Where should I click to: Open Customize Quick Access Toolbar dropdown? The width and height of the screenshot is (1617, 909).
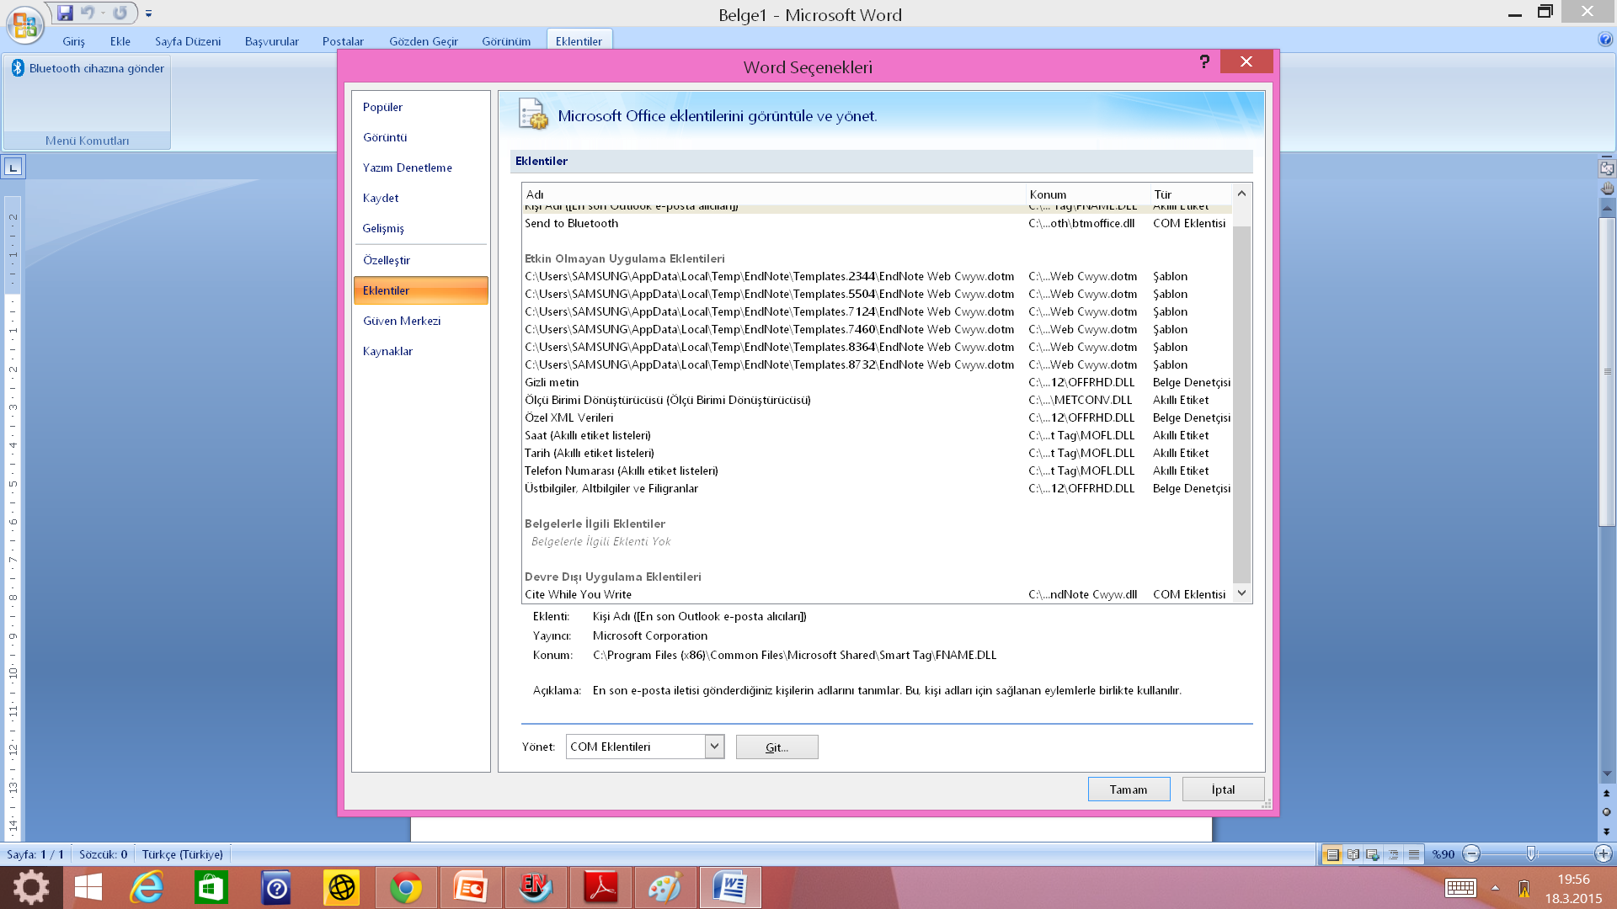(x=148, y=13)
